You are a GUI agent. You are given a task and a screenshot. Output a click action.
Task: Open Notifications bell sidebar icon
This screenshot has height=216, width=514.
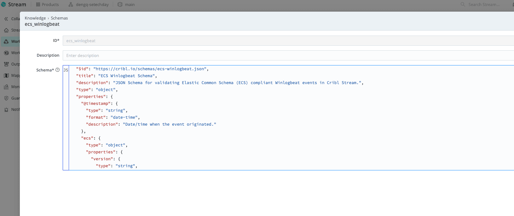(6, 110)
